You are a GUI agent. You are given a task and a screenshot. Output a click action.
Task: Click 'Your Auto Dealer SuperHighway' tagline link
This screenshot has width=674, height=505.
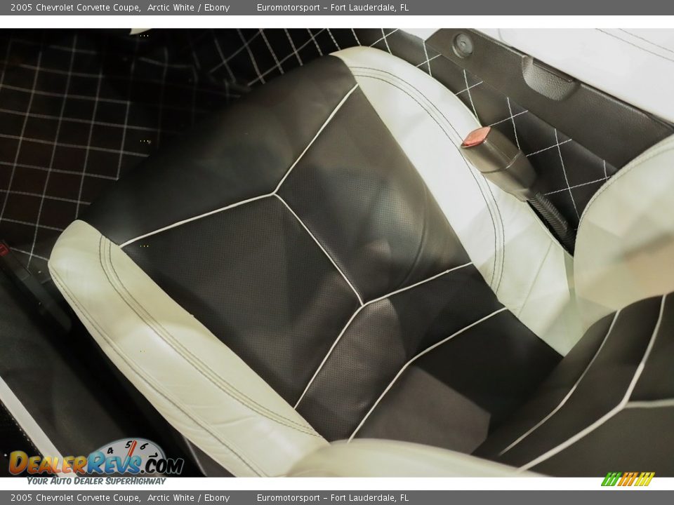[x=95, y=482]
